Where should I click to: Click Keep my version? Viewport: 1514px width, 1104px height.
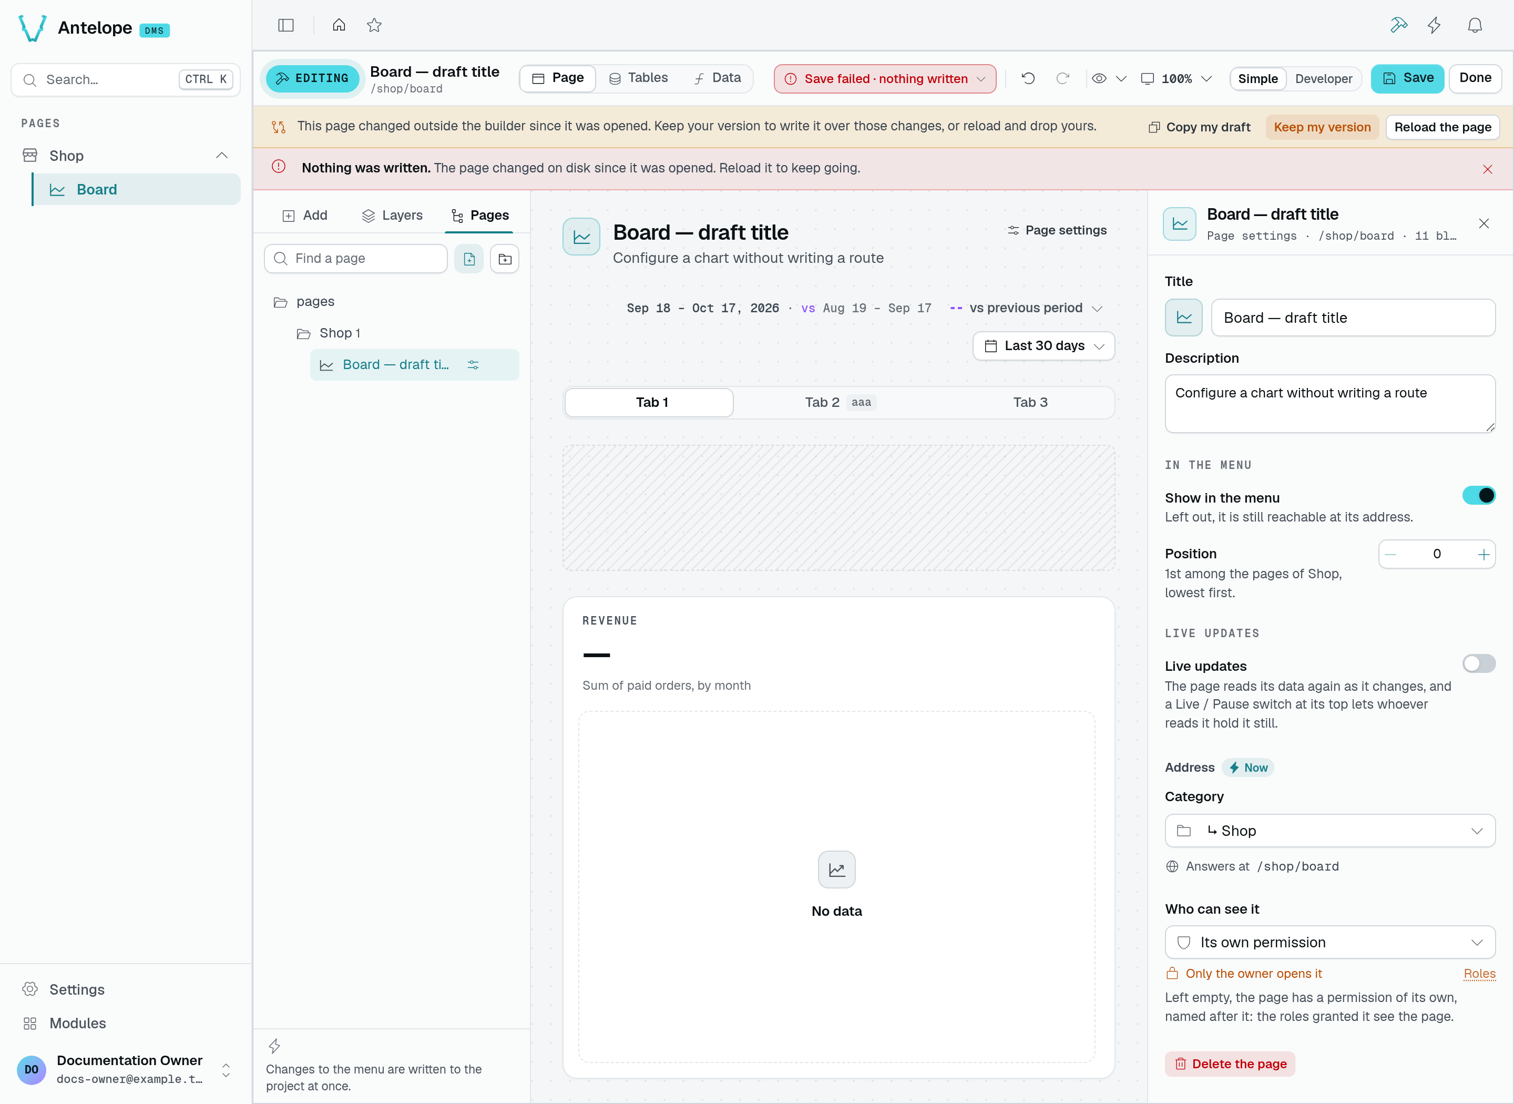[x=1322, y=127]
